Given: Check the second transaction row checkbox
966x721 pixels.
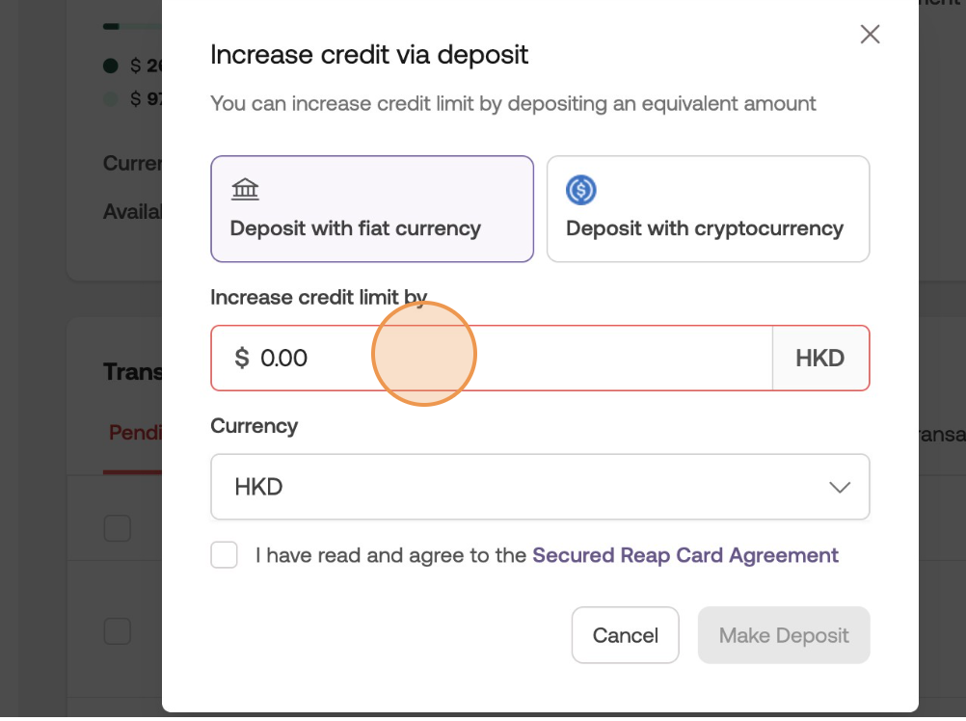Looking at the screenshot, I should pyautogui.click(x=118, y=631).
